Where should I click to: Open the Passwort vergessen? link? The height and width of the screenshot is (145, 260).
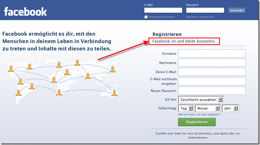200,17
